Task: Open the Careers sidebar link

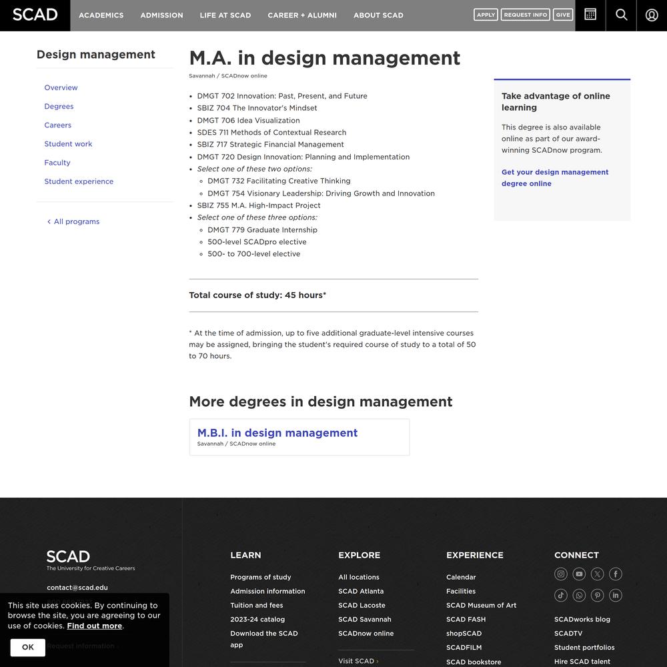Action: point(58,125)
